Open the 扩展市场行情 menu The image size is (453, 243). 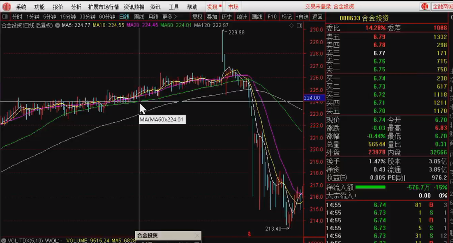103,7
